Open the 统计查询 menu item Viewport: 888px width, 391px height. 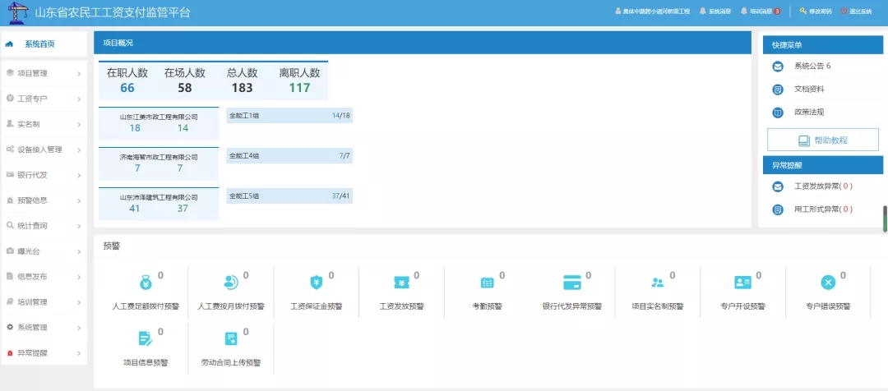point(44,225)
